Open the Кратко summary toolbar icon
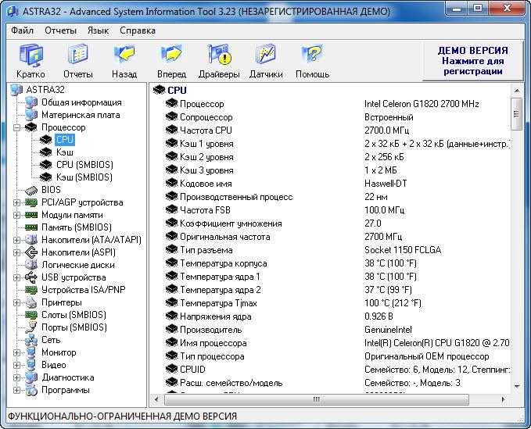This screenshot has width=531, height=429. [x=30, y=55]
